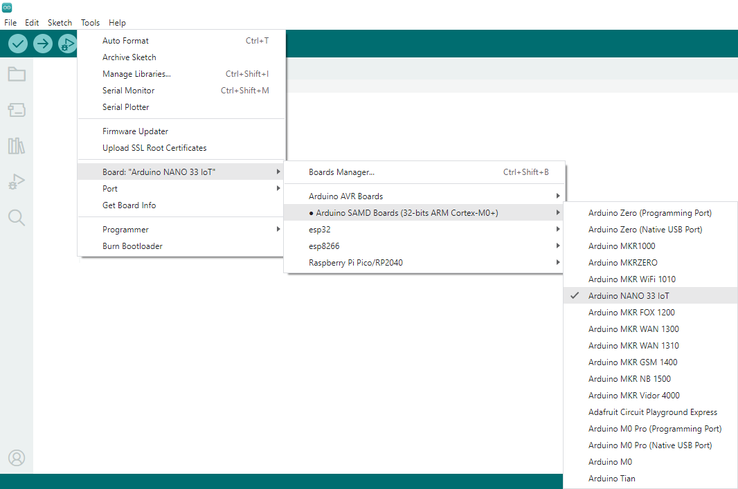Launch Serial Monitor from the menu

pyautogui.click(x=181, y=91)
